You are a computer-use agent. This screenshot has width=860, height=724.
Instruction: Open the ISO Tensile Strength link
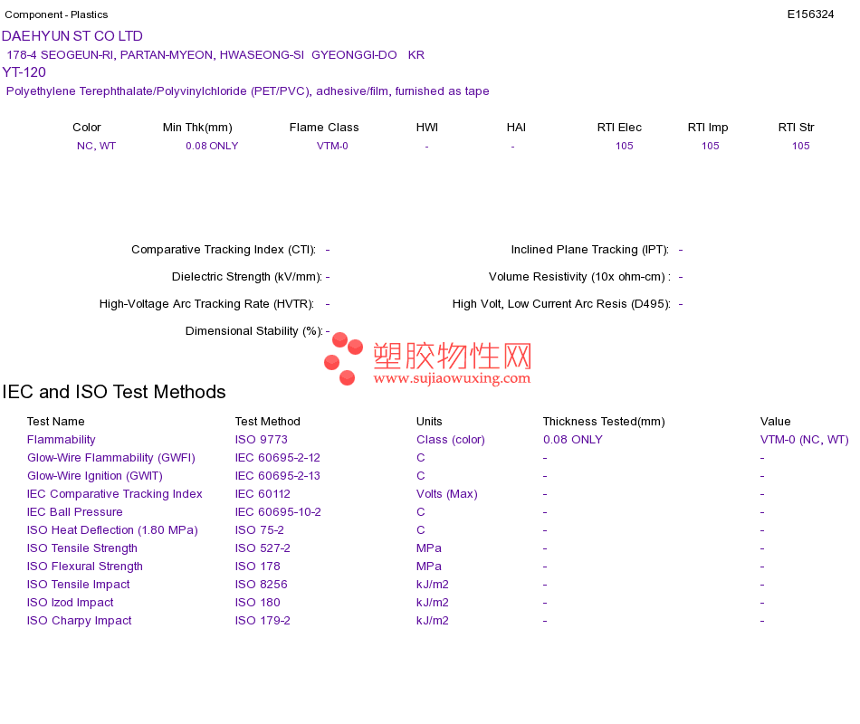81,548
